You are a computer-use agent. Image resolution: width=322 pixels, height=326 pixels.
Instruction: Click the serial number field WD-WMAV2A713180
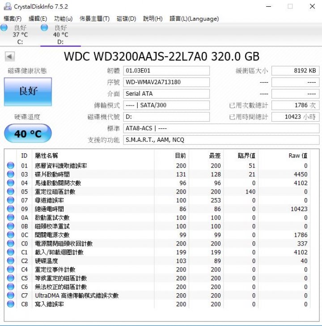(166, 82)
